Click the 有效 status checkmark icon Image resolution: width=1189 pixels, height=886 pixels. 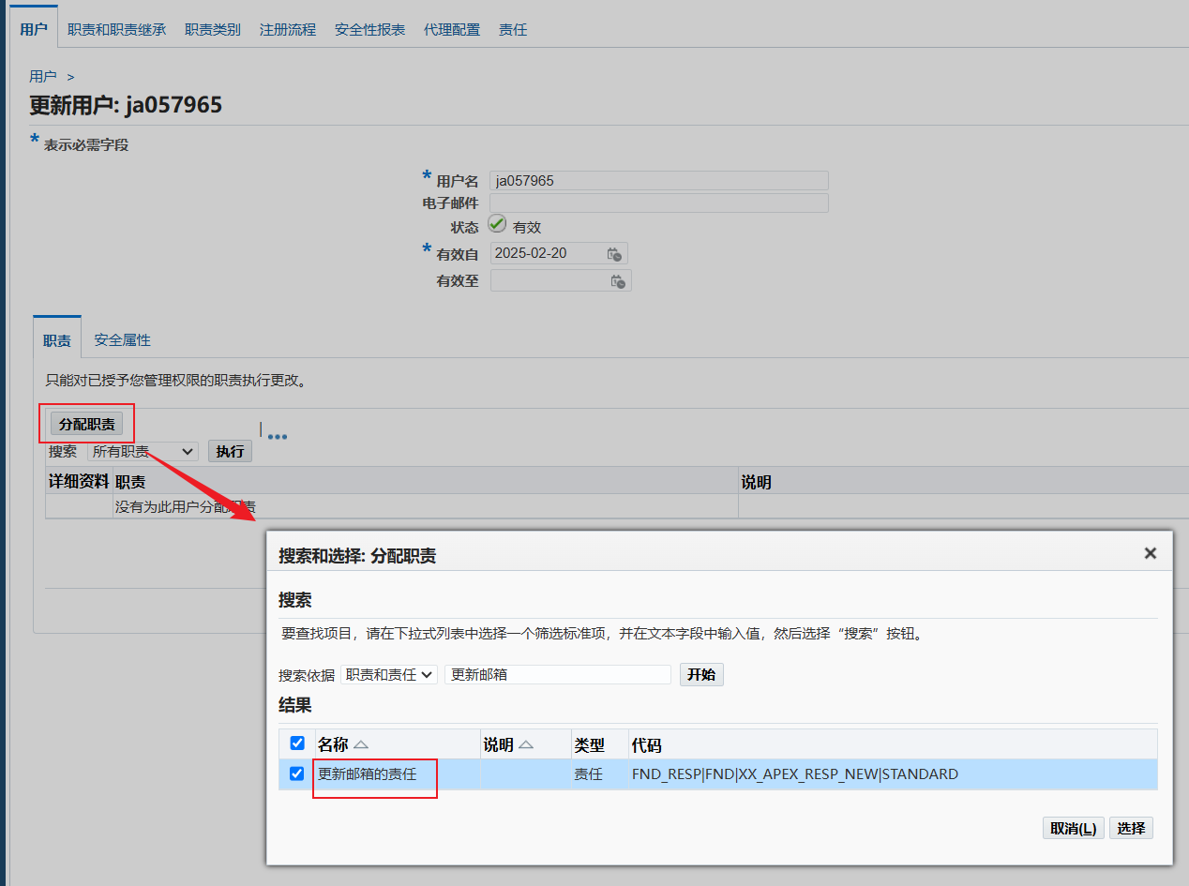[497, 224]
